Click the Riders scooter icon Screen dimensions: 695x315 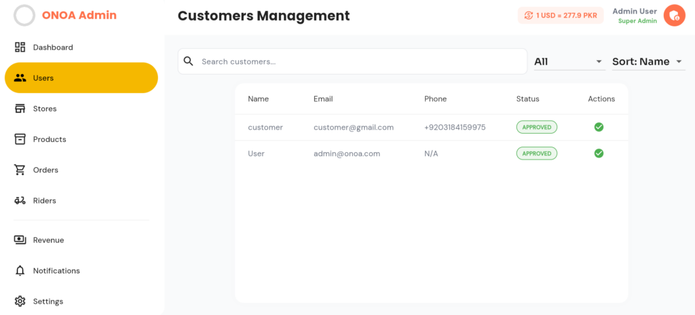(20, 200)
